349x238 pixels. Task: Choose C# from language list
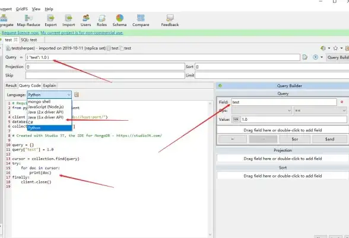31,123
